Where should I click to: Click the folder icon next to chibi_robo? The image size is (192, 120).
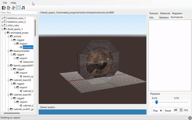(5, 26)
